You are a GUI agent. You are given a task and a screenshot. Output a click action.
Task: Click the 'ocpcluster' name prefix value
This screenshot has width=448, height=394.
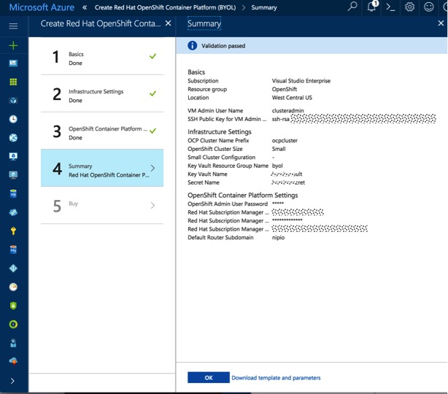[x=285, y=141]
